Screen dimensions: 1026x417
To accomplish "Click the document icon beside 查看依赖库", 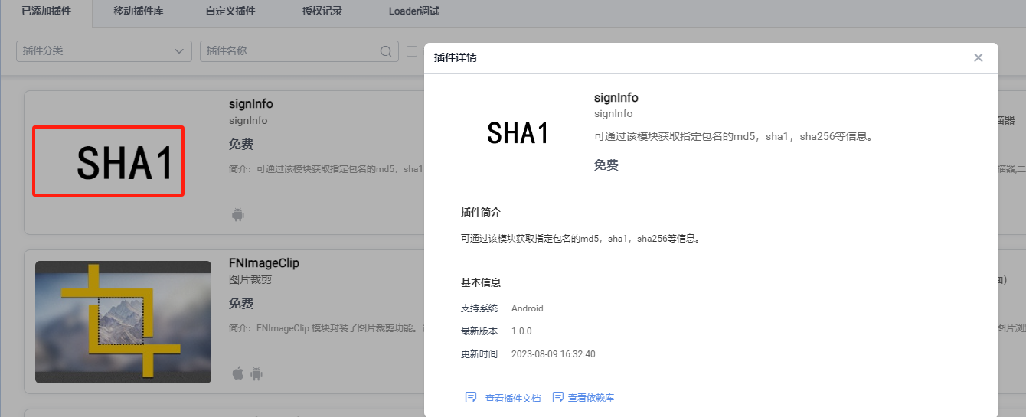I will coord(558,397).
